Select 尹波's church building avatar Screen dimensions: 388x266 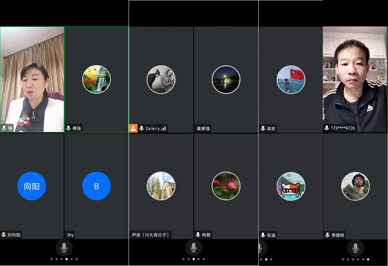[x=161, y=186]
